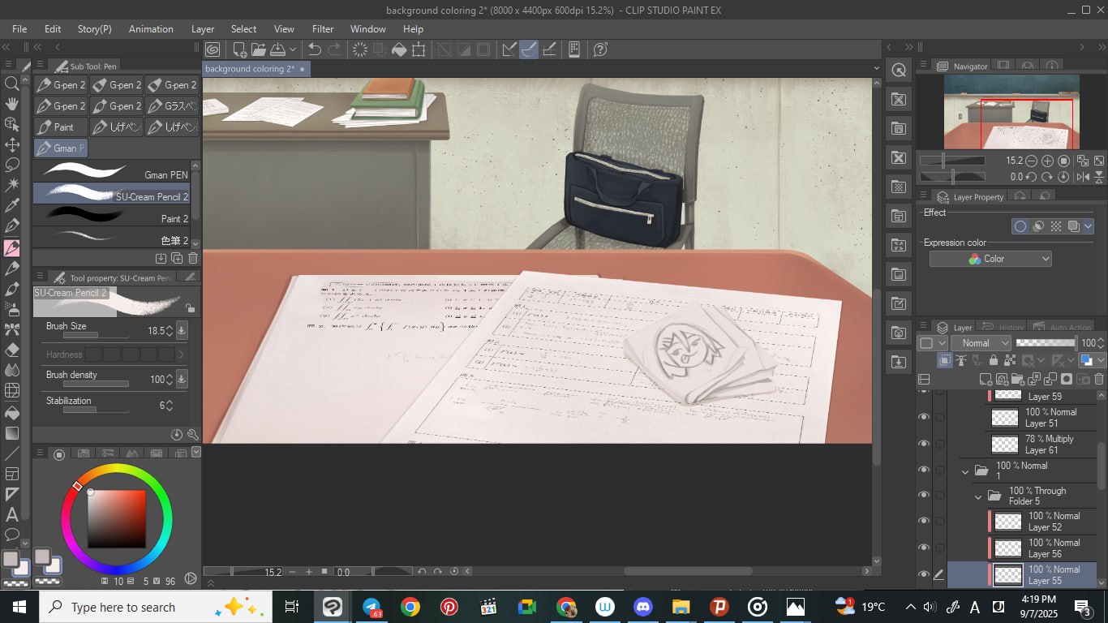Click the Fill bucket icon in the command bar

coord(399,49)
